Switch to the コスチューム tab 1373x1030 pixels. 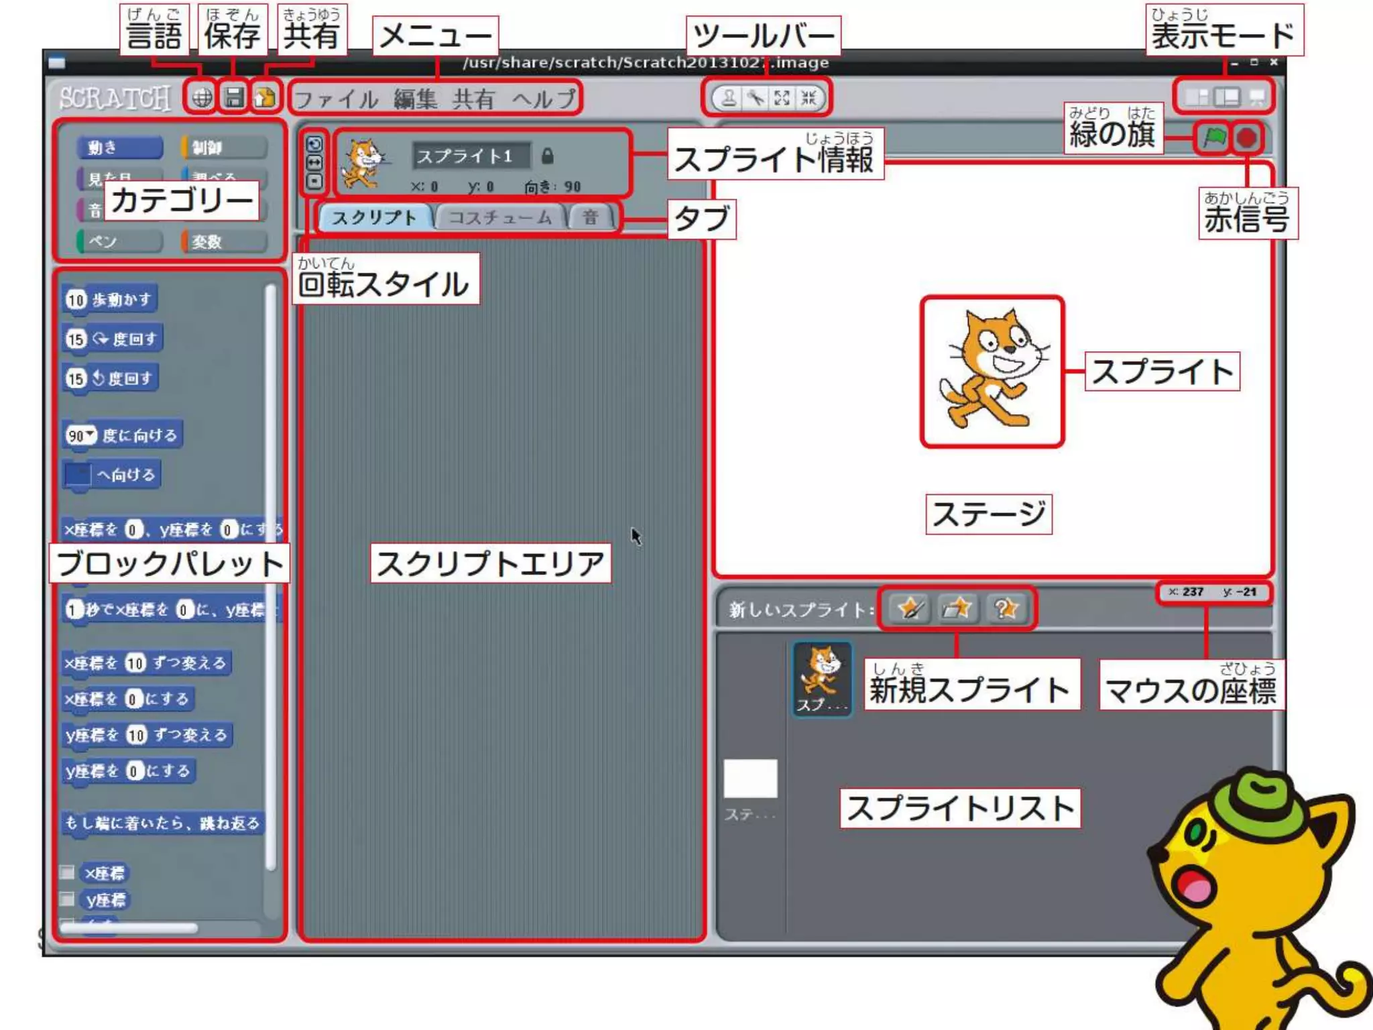click(x=500, y=217)
